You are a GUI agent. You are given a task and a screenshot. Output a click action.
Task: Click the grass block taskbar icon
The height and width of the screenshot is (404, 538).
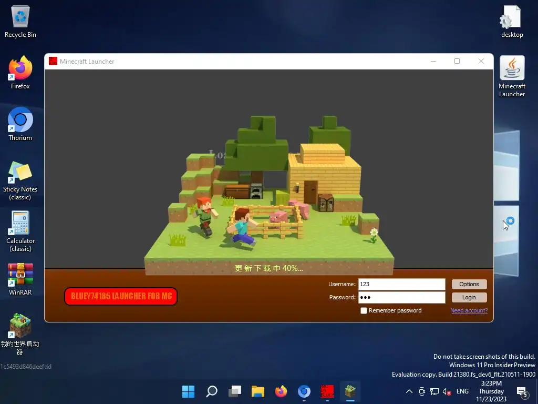[350, 391]
